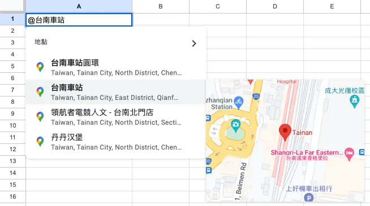The width and height of the screenshot is (370, 206).
Task: Click cell C2 in the grid
Action: tap(218, 31)
